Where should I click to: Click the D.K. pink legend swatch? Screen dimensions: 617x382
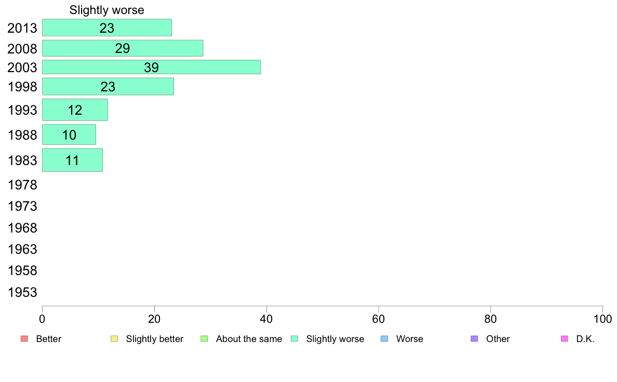click(x=565, y=339)
